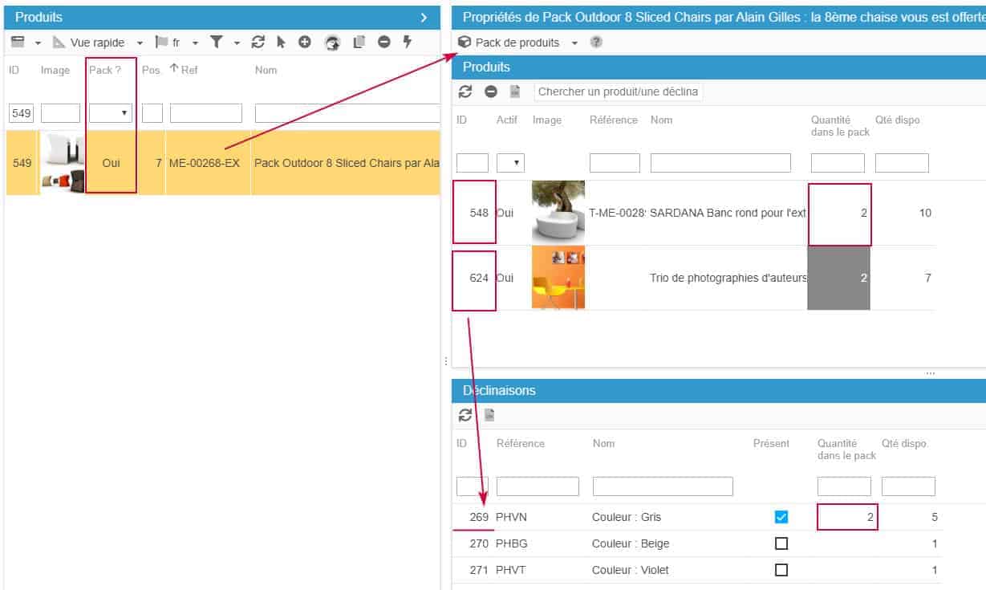The height and width of the screenshot is (590, 986).
Task: Click the Chercher un produit search field
Action: [x=618, y=92]
